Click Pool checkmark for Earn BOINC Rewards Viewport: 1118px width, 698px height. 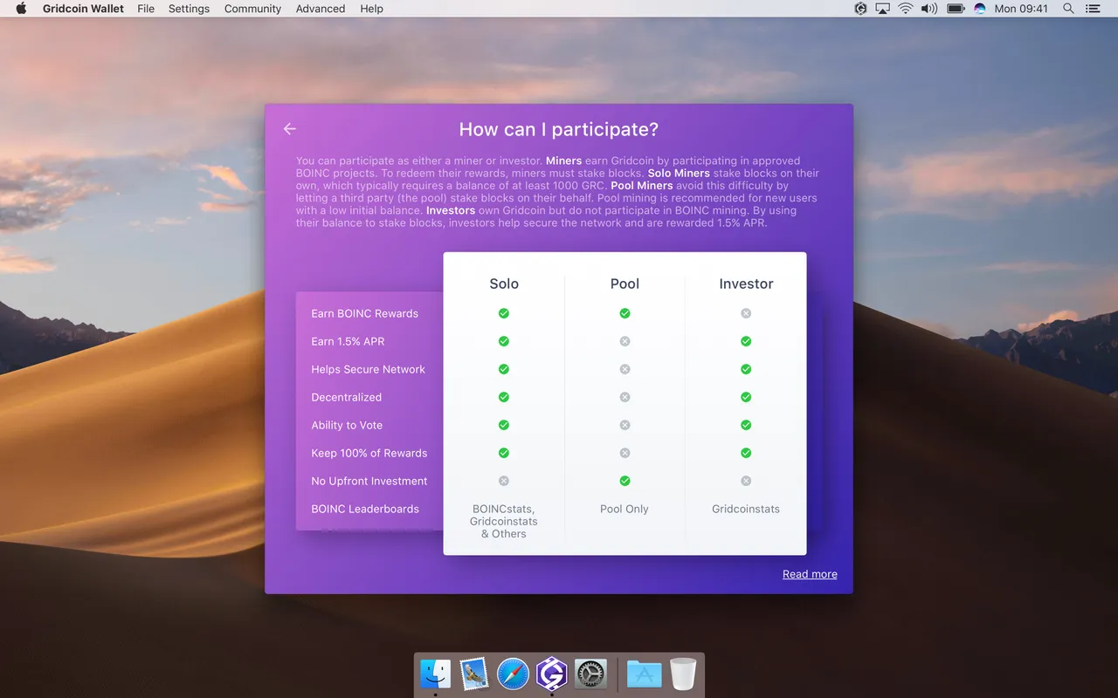pyautogui.click(x=625, y=313)
